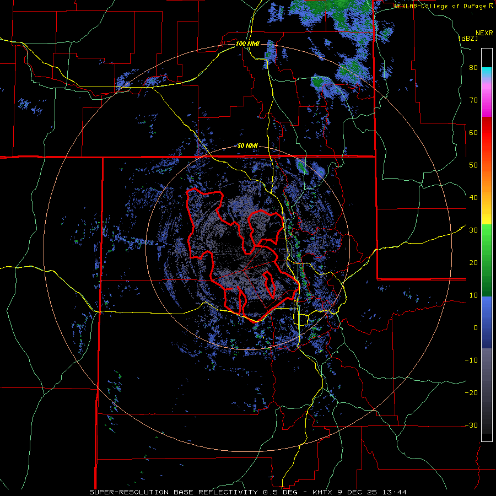Click the 50 value on the dBZ scale
Image resolution: width=496 pixels, height=496 pixels.
[473, 165]
